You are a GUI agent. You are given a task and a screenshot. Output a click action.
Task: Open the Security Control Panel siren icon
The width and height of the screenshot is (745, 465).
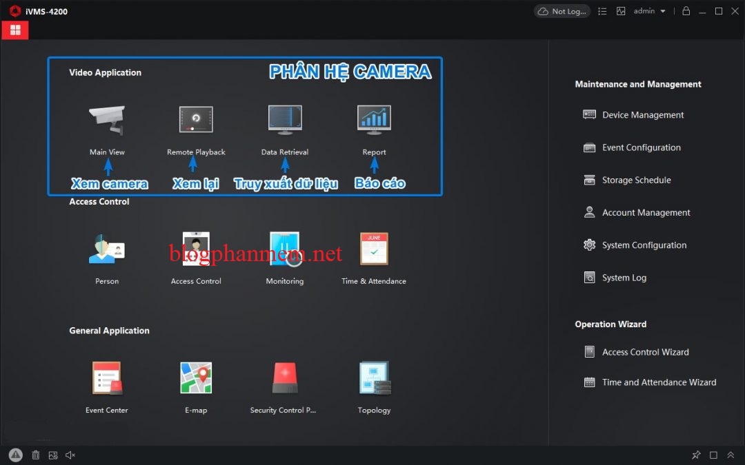point(285,378)
